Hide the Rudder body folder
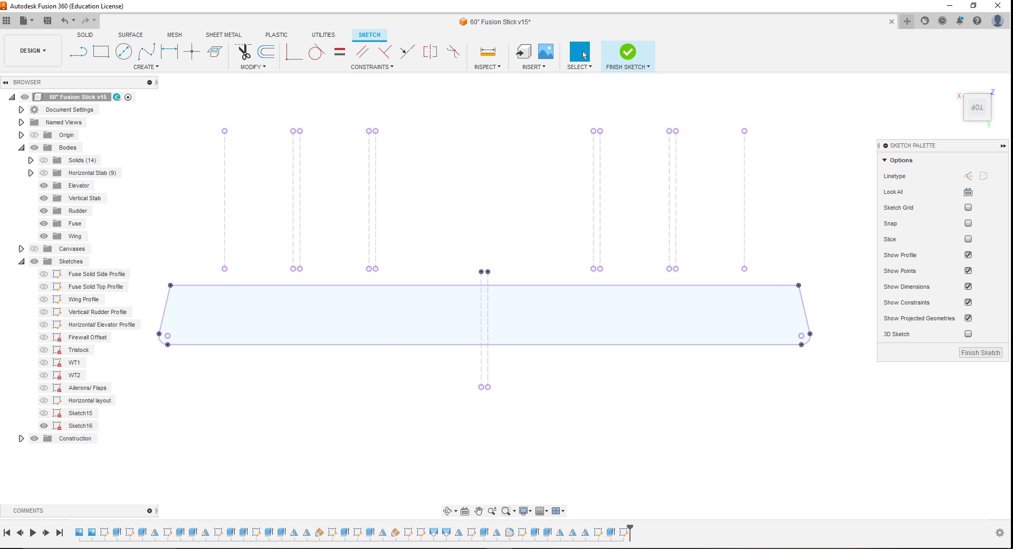This screenshot has height=549, width=1013. [44, 211]
